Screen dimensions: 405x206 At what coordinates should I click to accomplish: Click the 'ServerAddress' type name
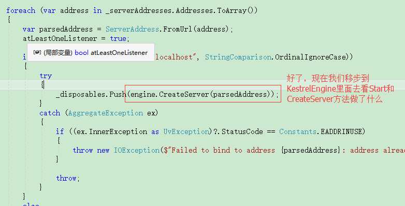coord(132,29)
